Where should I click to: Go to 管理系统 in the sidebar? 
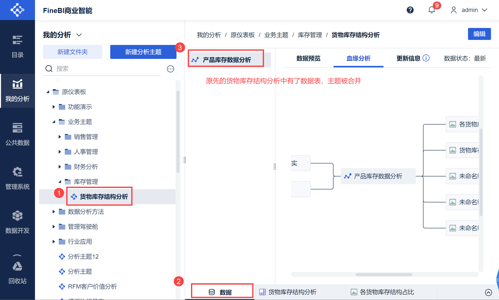(x=17, y=178)
